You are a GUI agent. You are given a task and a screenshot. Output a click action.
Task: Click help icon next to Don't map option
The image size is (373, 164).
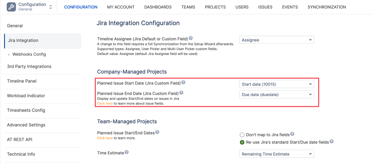pos(292,134)
